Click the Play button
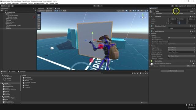 click(95, 6)
